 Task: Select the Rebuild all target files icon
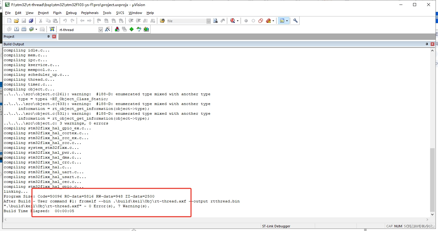[x=24, y=29]
